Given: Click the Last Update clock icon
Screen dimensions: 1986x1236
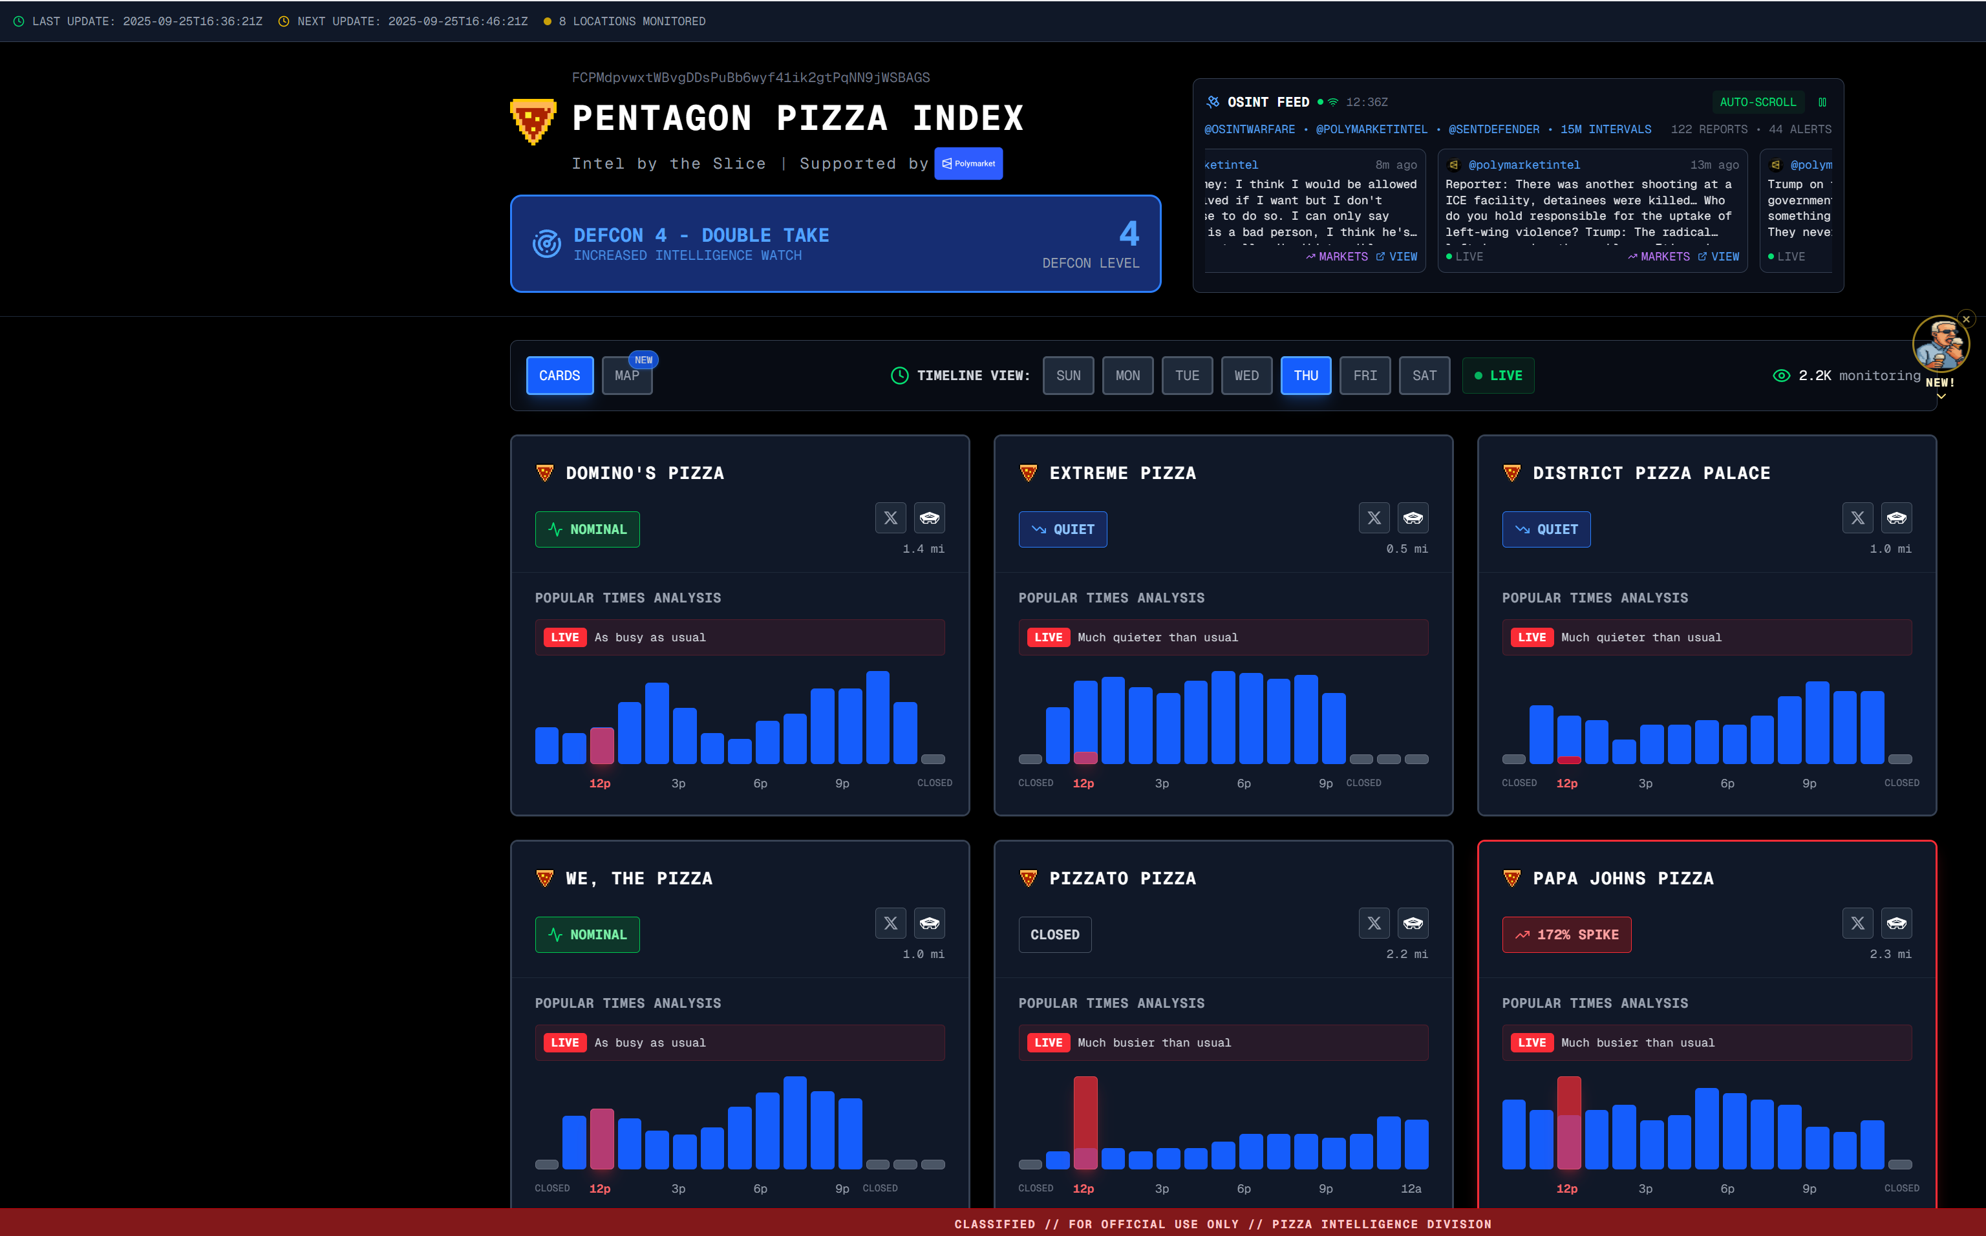Looking at the screenshot, I should point(19,21).
